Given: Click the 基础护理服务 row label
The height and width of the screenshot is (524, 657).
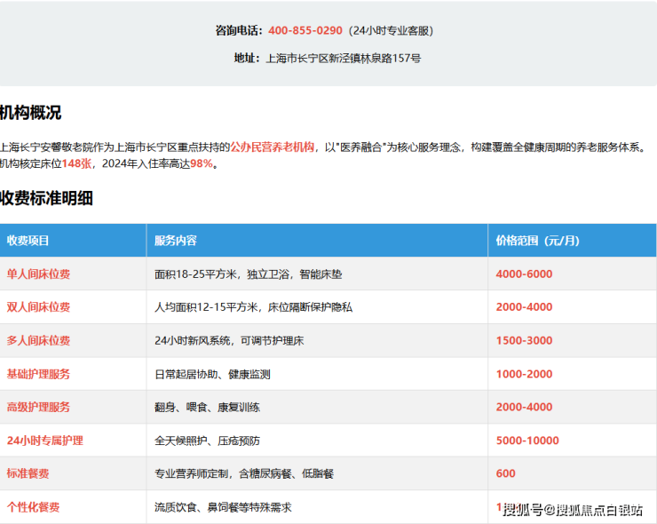Looking at the screenshot, I should (38, 374).
